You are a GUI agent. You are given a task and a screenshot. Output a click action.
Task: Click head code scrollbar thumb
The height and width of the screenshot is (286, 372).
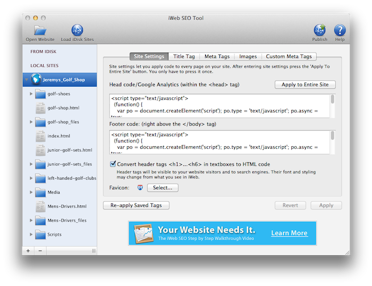(x=333, y=99)
